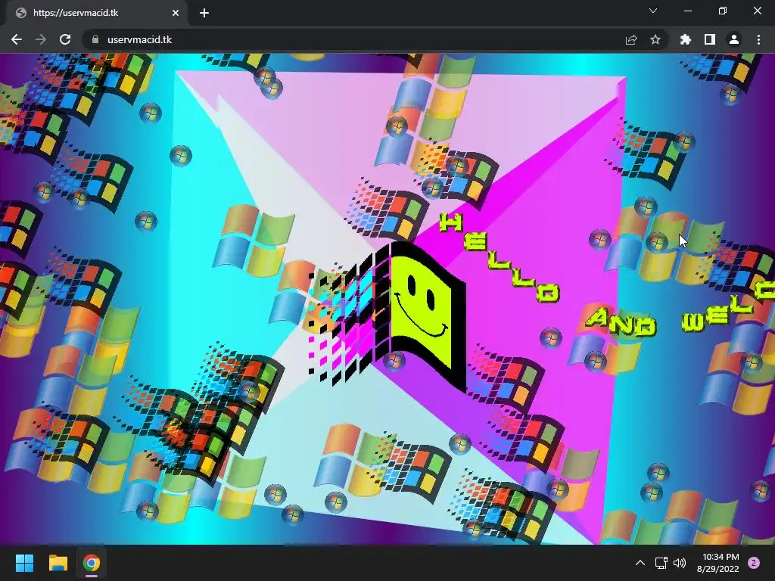Open the notification badge showing 2
Screen dimensions: 775x581
click(x=754, y=563)
